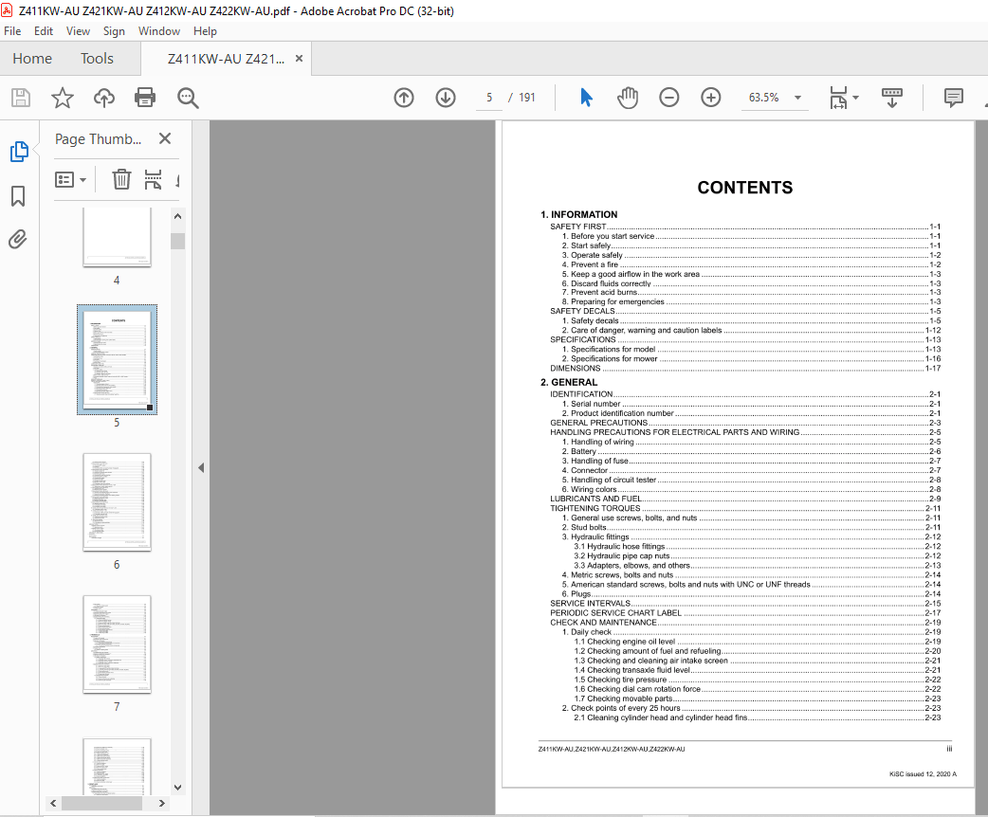Open the Sign menu
The image size is (988, 817).
click(114, 30)
